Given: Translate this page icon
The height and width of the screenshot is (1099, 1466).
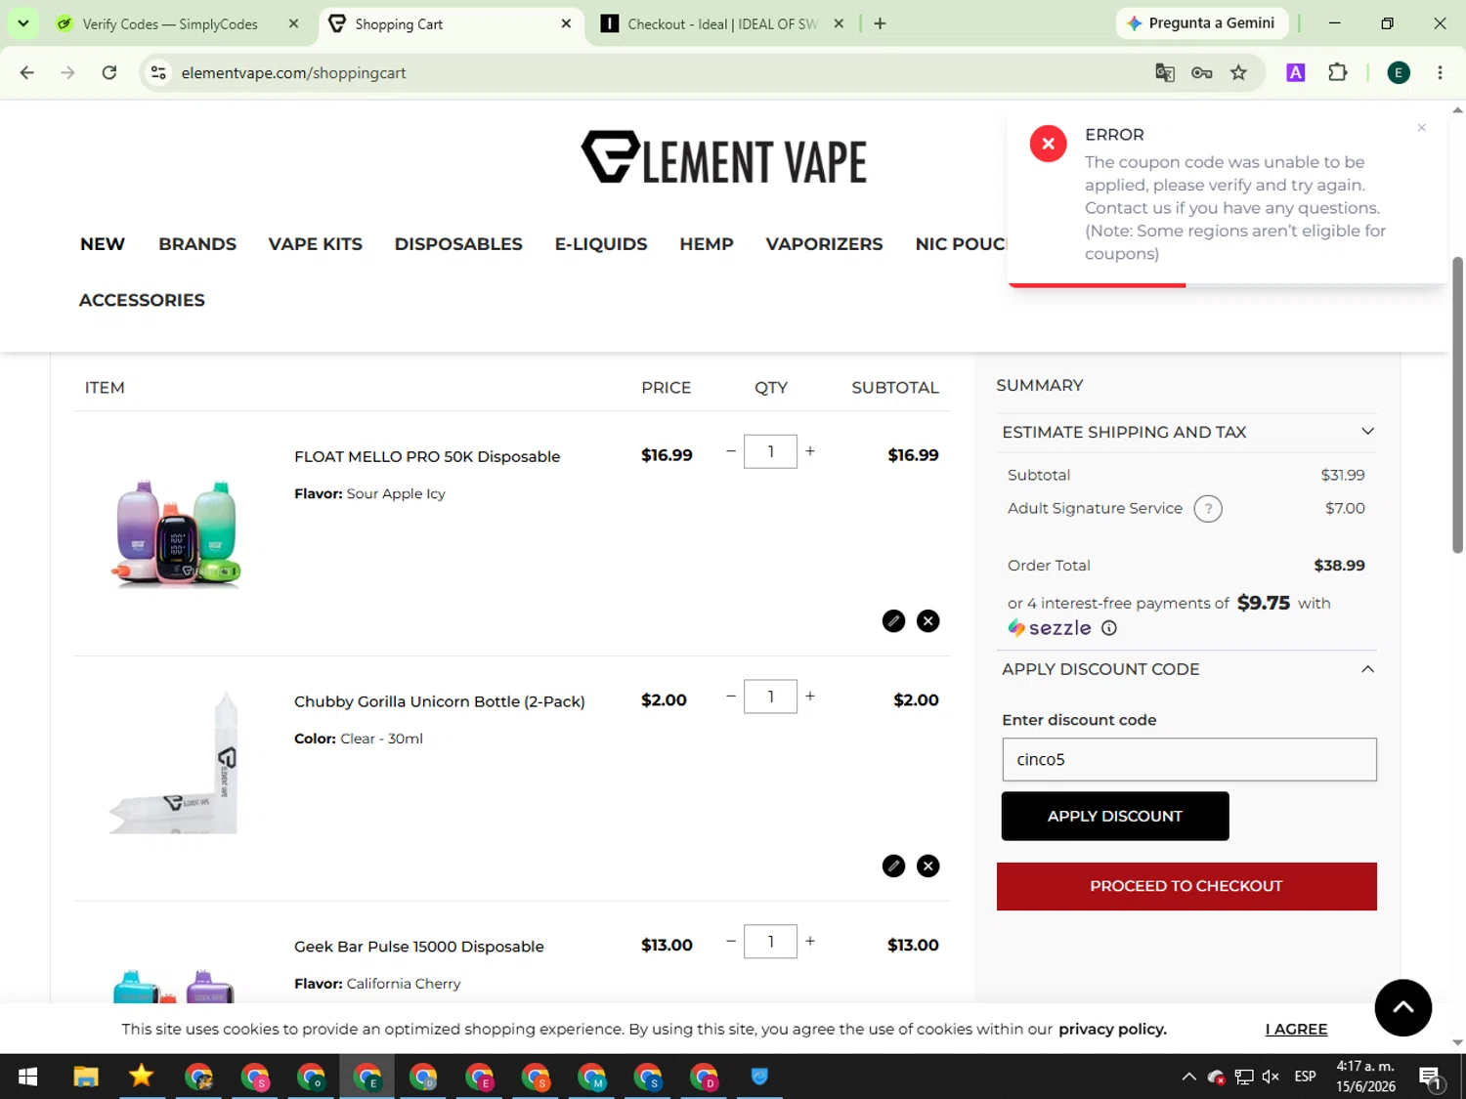Looking at the screenshot, I should pyautogui.click(x=1165, y=73).
